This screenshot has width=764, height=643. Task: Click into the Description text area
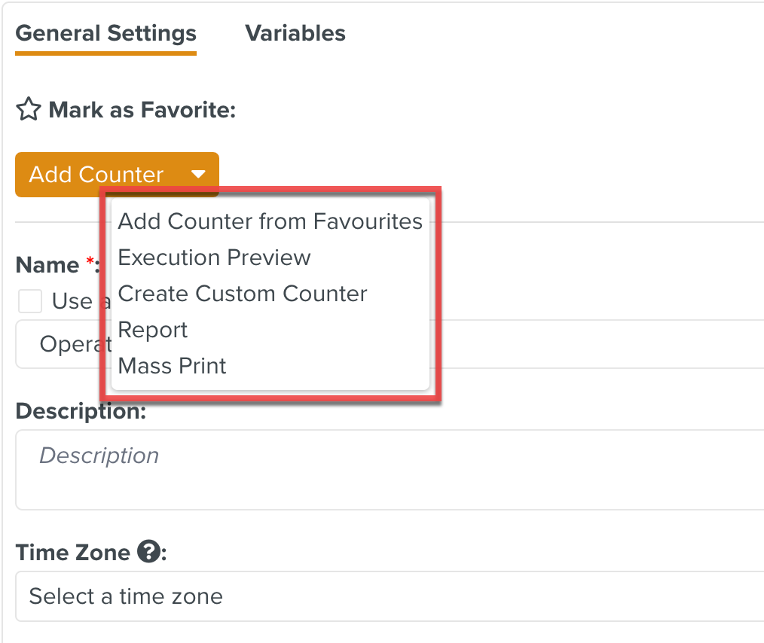[390, 470]
